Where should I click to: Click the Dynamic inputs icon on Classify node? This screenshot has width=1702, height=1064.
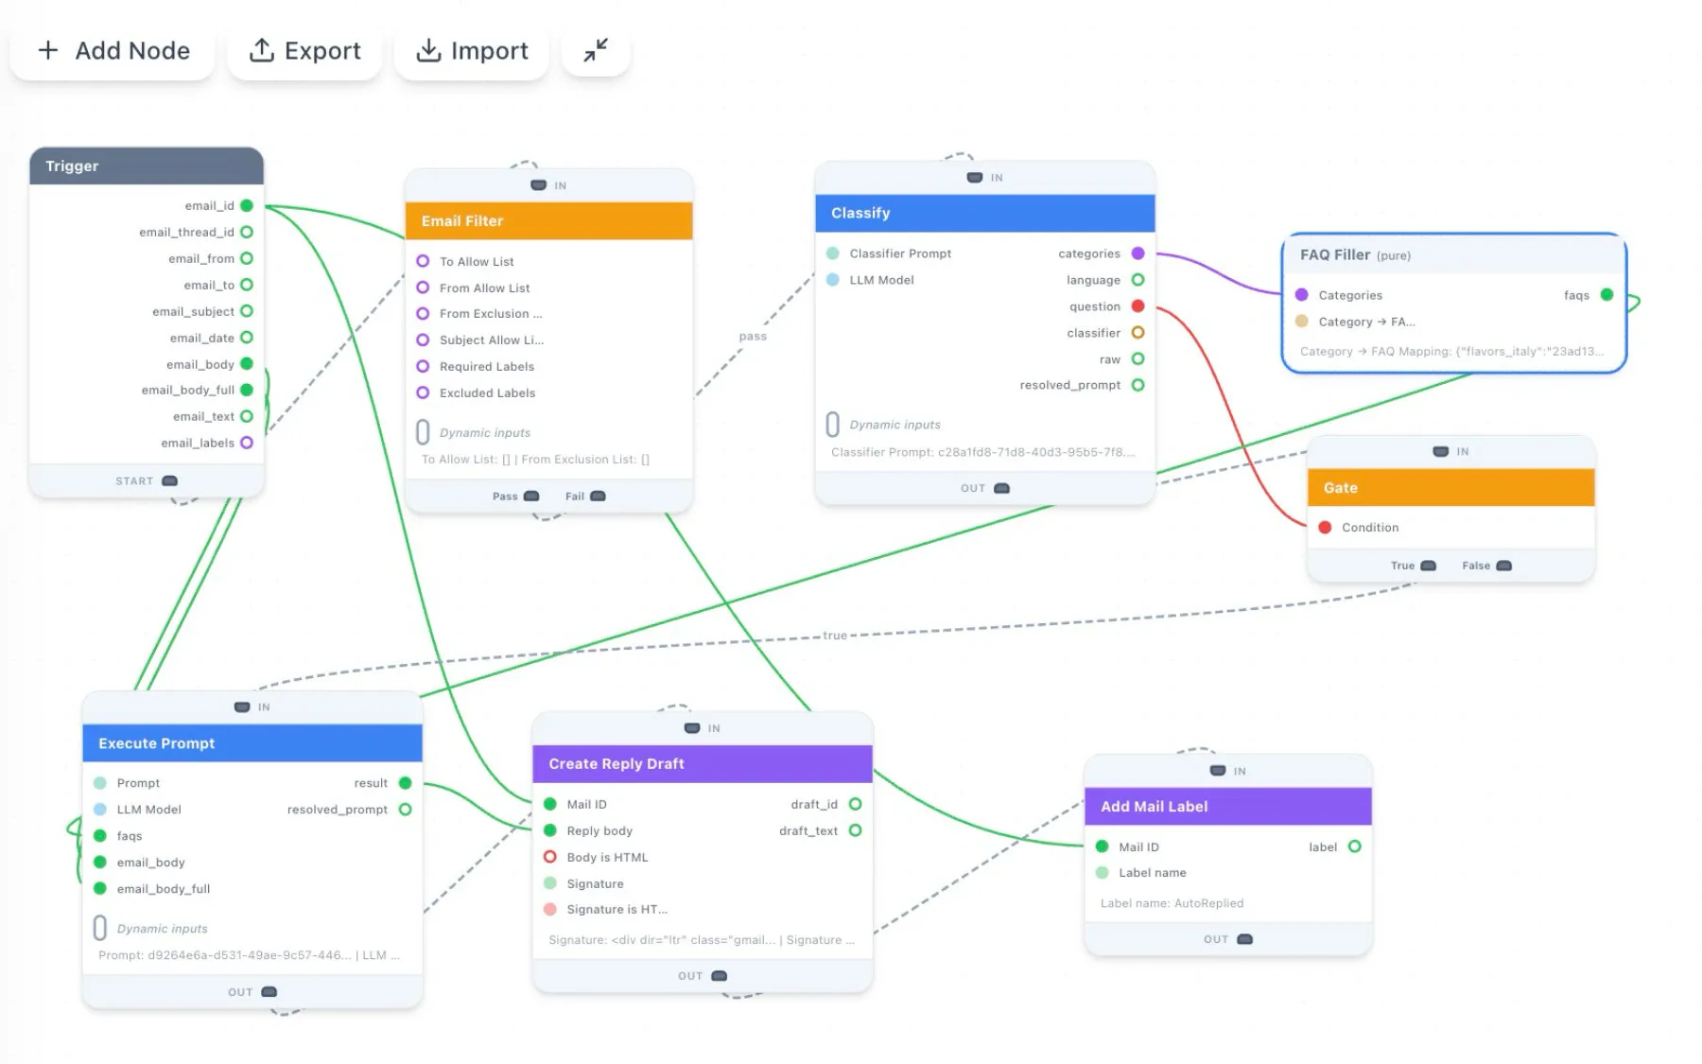833,423
